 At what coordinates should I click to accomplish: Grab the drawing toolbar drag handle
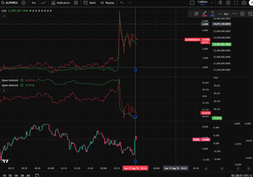(190, 14)
